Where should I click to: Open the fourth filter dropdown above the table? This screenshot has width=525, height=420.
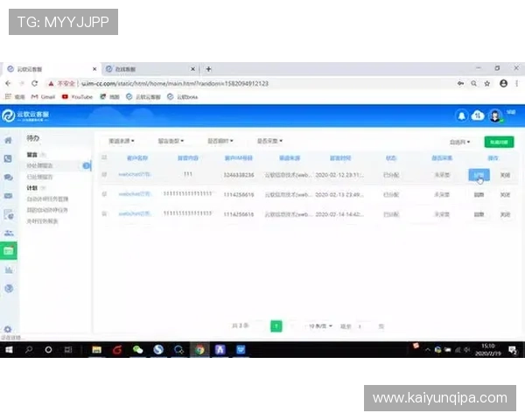(x=269, y=141)
